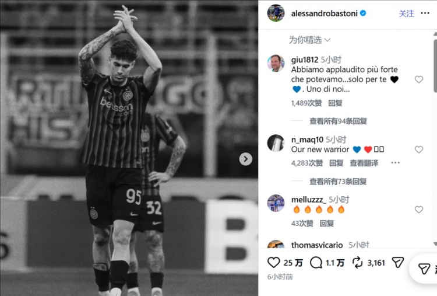Go to the next photo with the arrow

pos(245,159)
